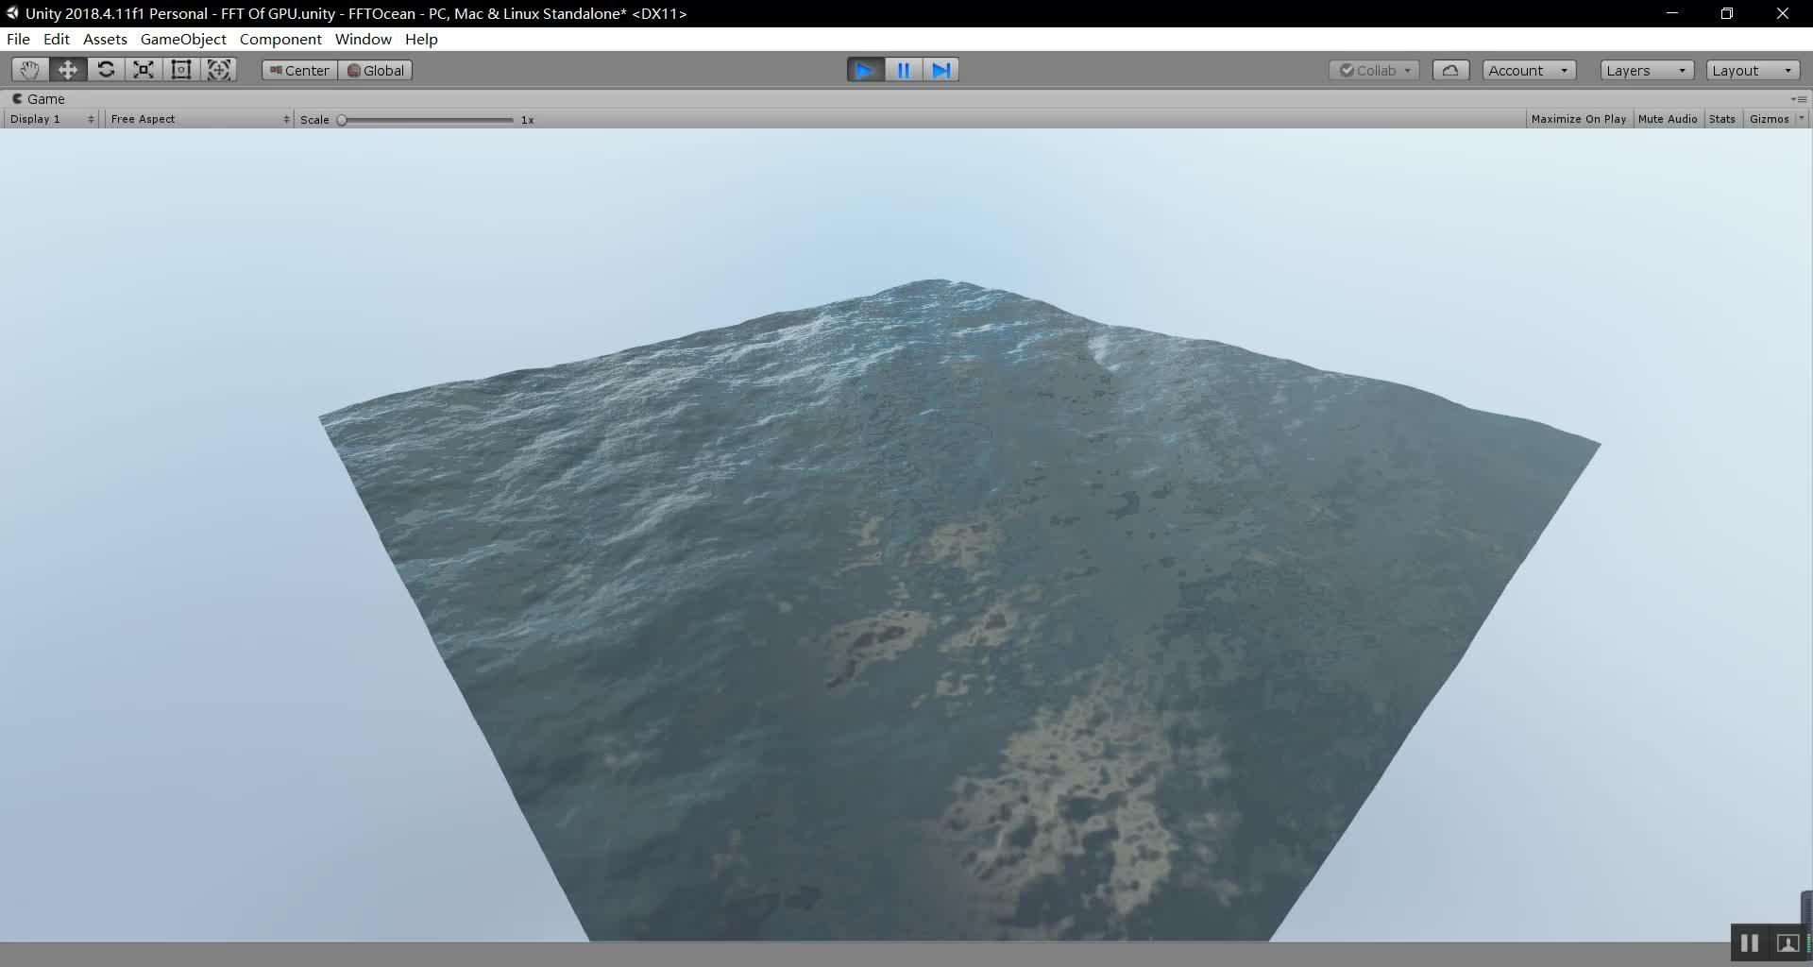Toggle the Stats overlay
Viewport: 1813px width, 967px height.
[1720, 118]
